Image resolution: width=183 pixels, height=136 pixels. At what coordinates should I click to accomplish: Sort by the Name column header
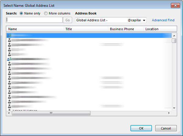pos(35,29)
